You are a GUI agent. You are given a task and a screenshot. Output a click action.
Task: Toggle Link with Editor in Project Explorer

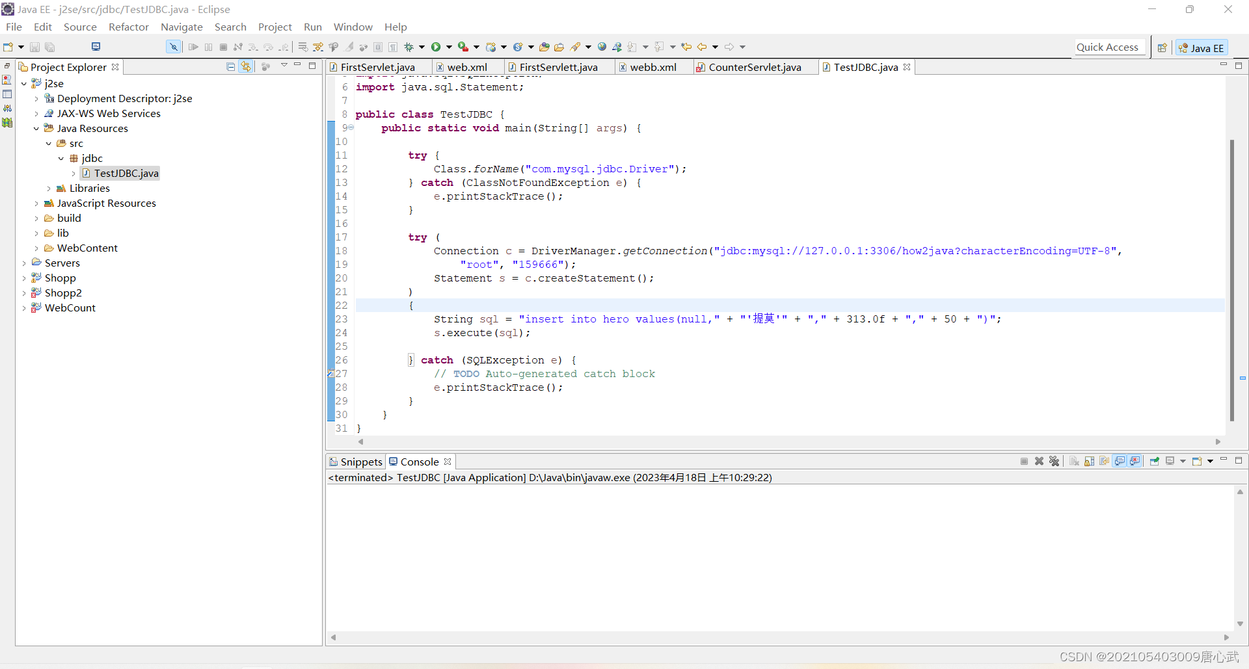click(x=246, y=66)
